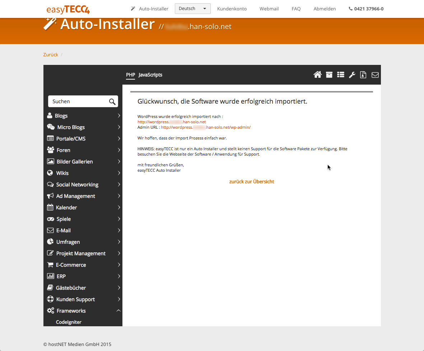Go to Kundenkonto
The width and height of the screenshot is (424, 351).
click(x=232, y=9)
